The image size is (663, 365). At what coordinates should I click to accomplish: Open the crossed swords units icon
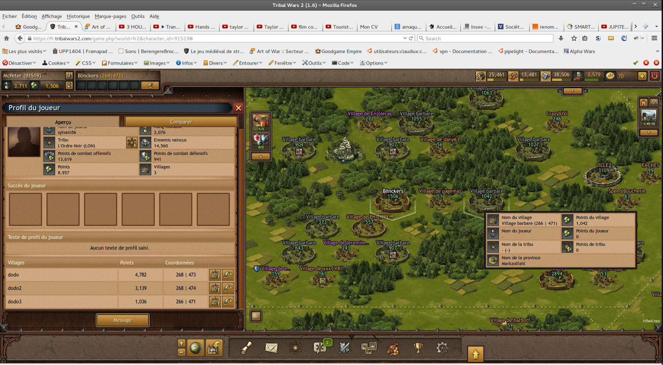(345, 348)
